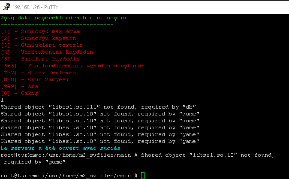
Task: Click the green dashed separator line
Action: tap(57, 24)
